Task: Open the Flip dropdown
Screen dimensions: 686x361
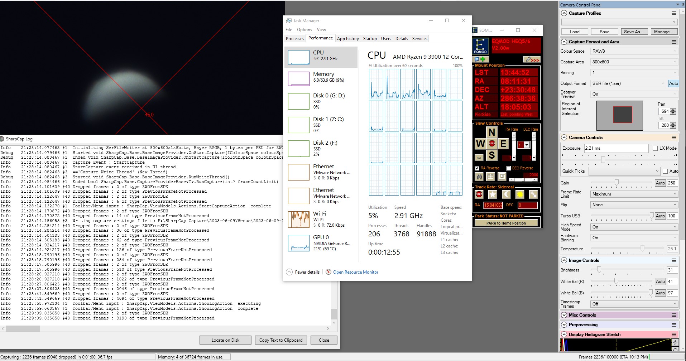Action: point(634,205)
